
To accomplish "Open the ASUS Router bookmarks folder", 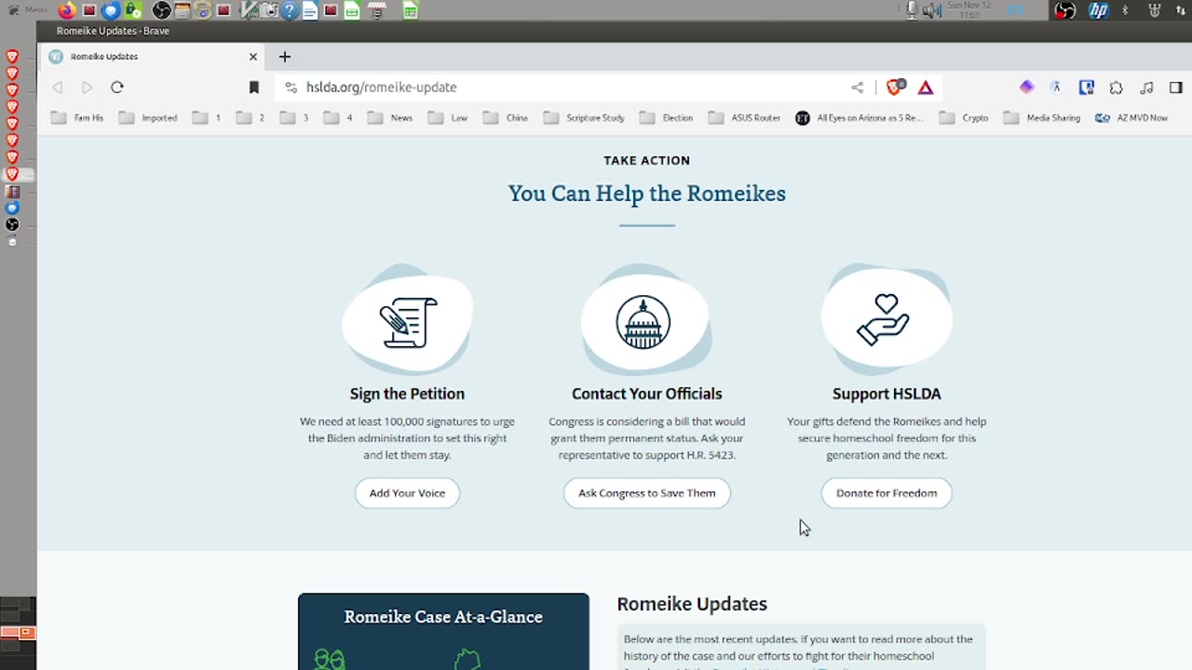I will [744, 117].
